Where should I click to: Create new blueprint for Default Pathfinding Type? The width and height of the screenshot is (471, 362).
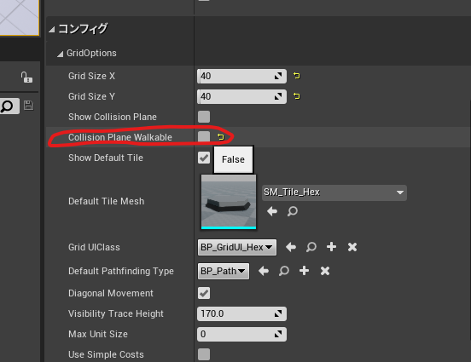coord(304,271)
